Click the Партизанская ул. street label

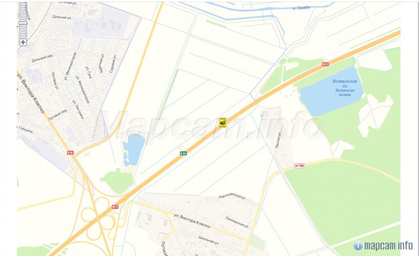pos(232,196)
